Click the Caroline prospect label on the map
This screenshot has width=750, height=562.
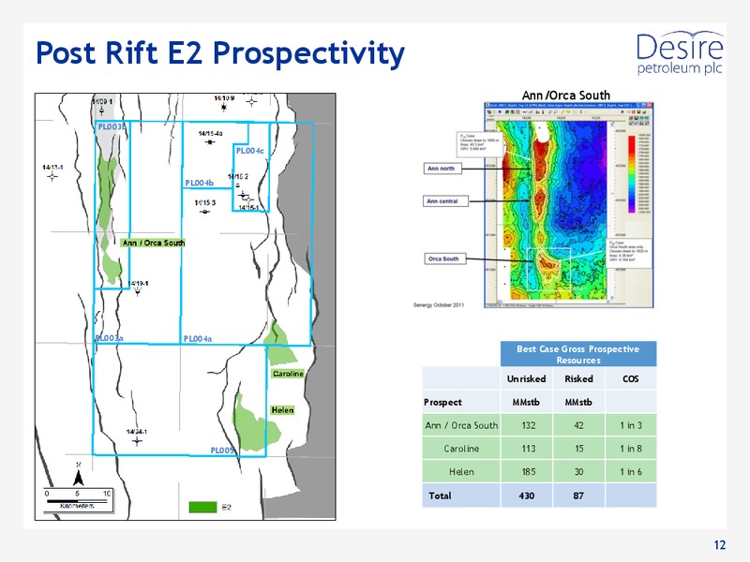pyautogui.click(x=288, y=374)
